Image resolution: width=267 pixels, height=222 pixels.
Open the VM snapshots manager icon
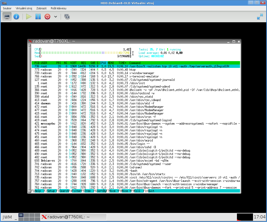pyautogui.click(x=67, y=17)
